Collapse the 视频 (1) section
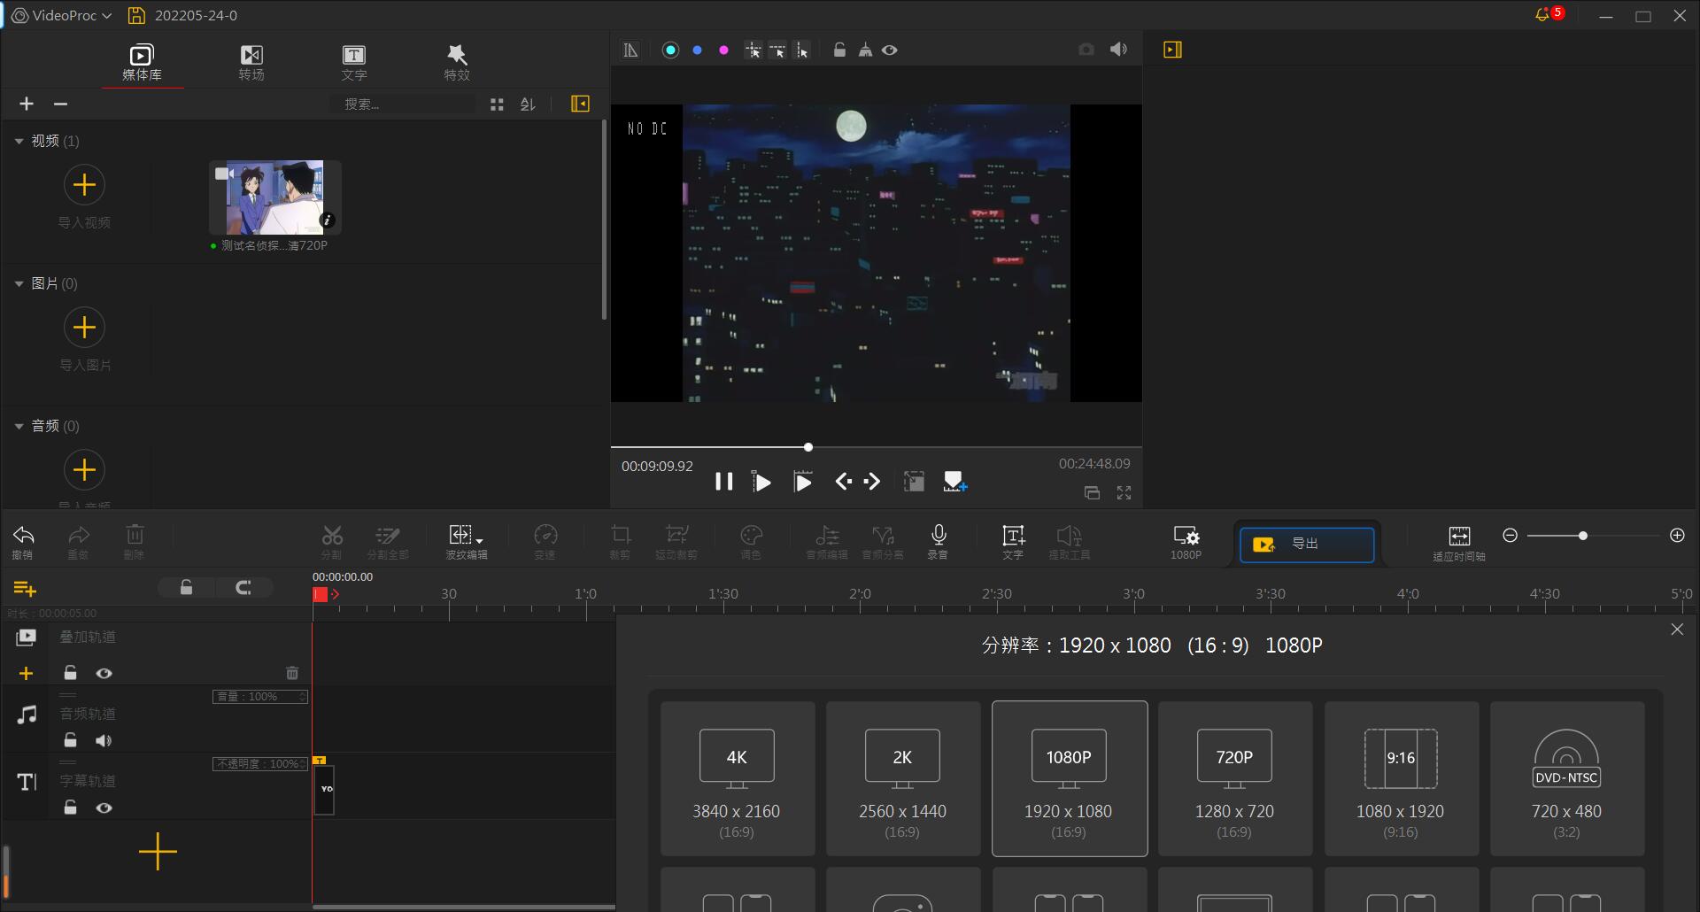1700x912 pixels. click(19, 141)
